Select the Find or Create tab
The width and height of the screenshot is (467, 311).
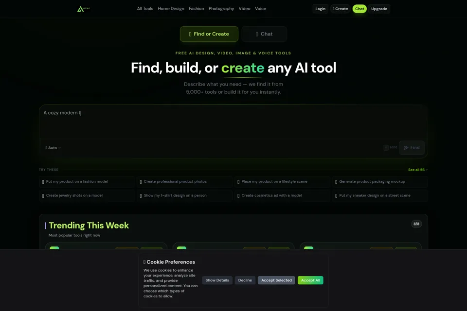click(209, 34)
